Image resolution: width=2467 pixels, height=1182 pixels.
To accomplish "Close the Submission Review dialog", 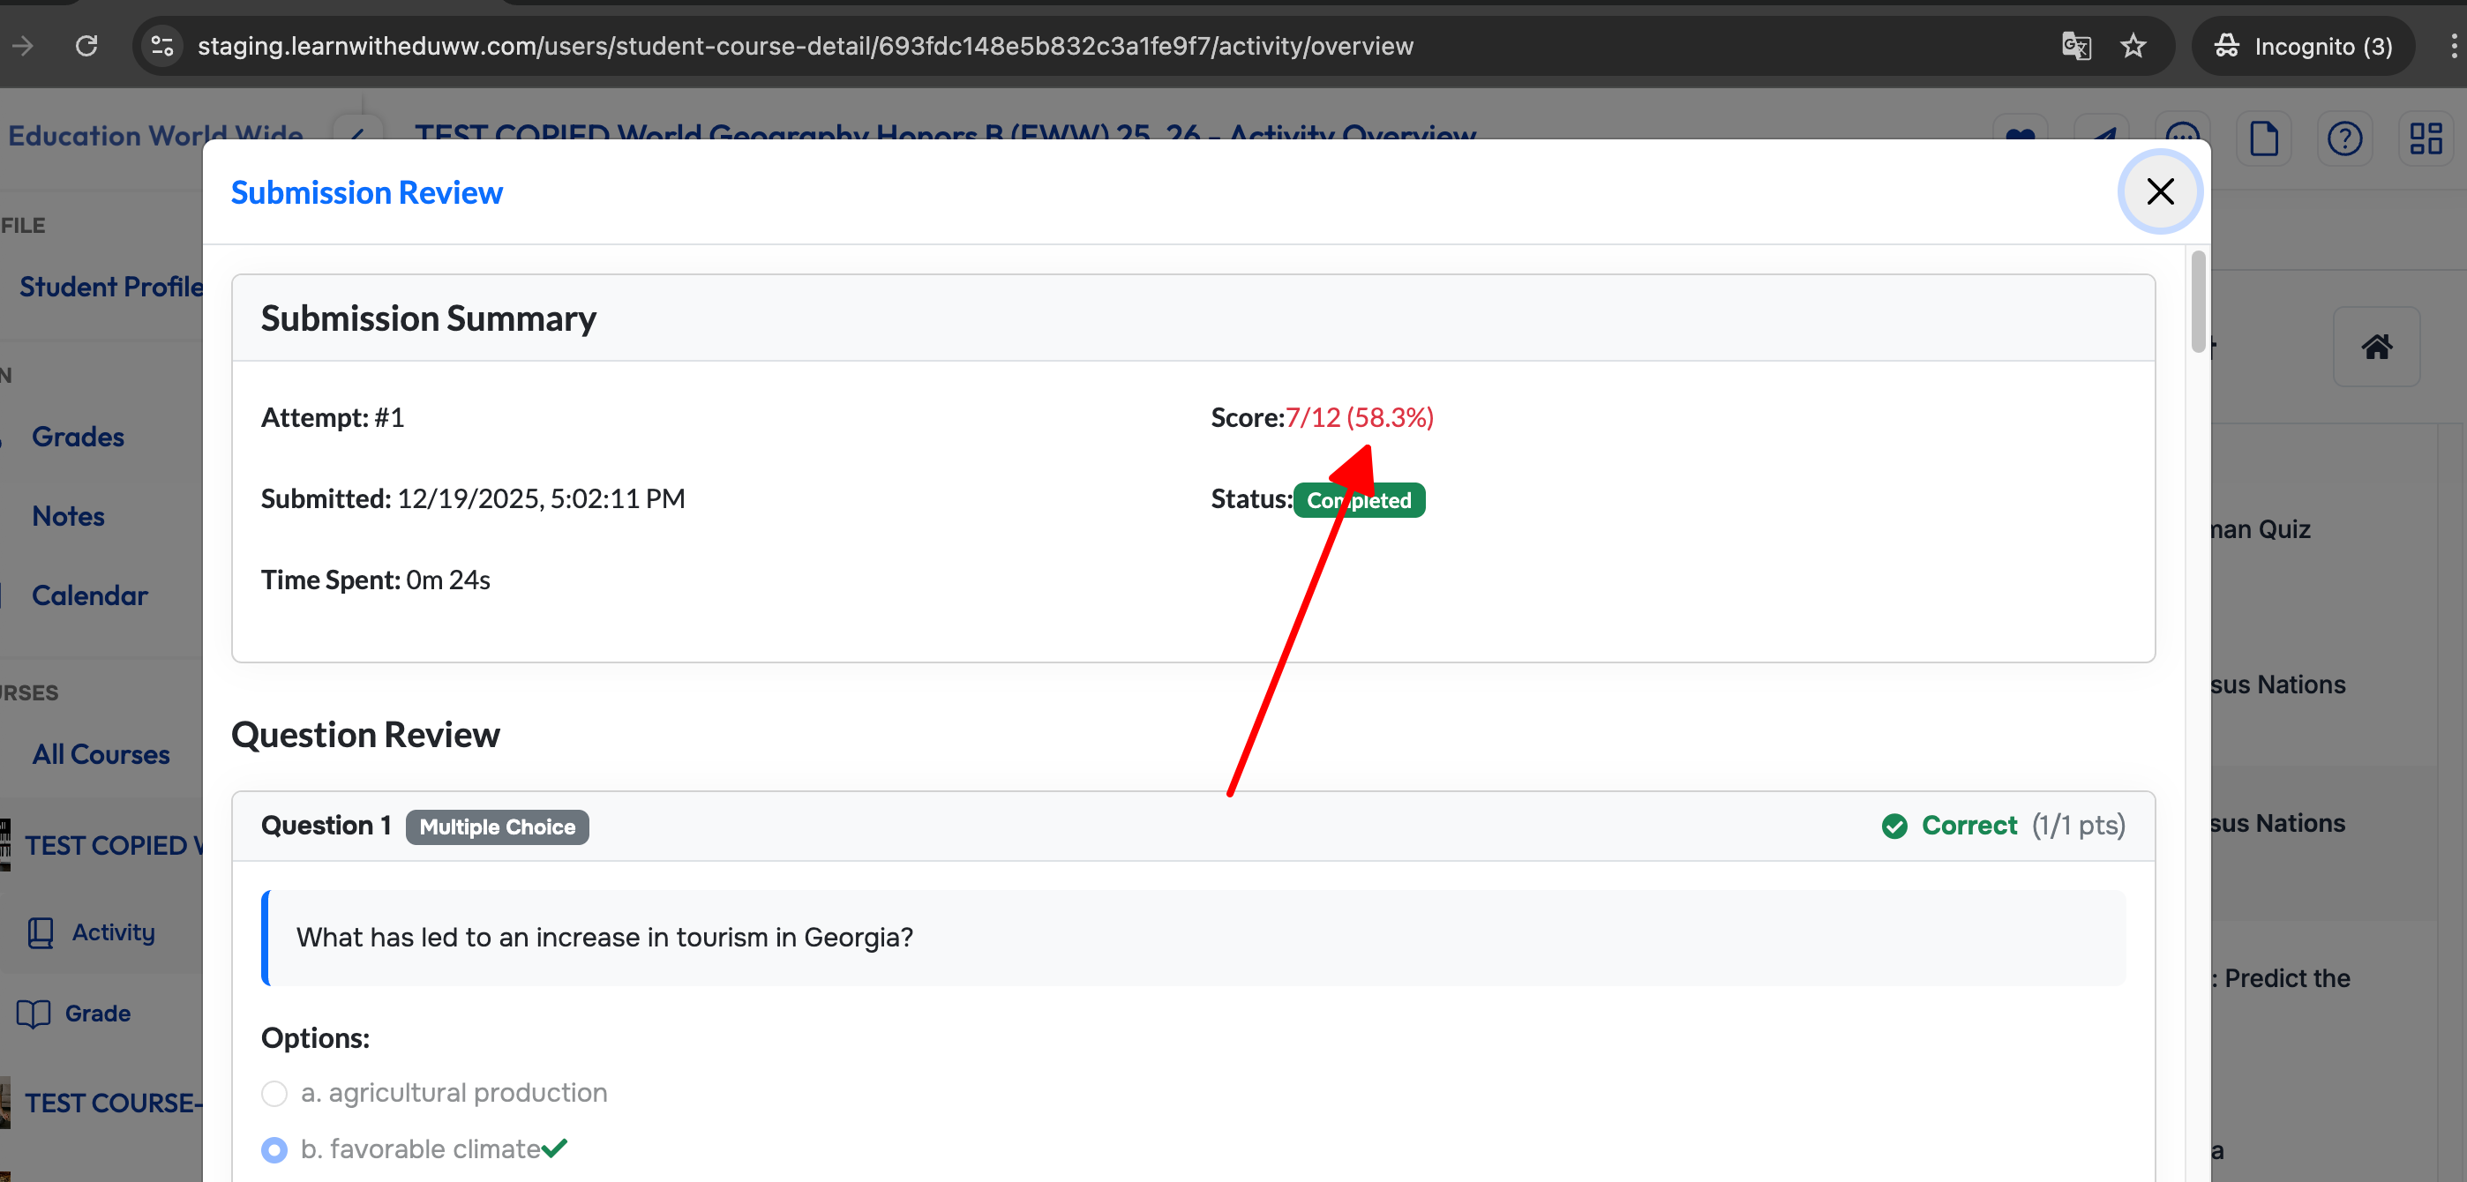I will (2158, 191).
